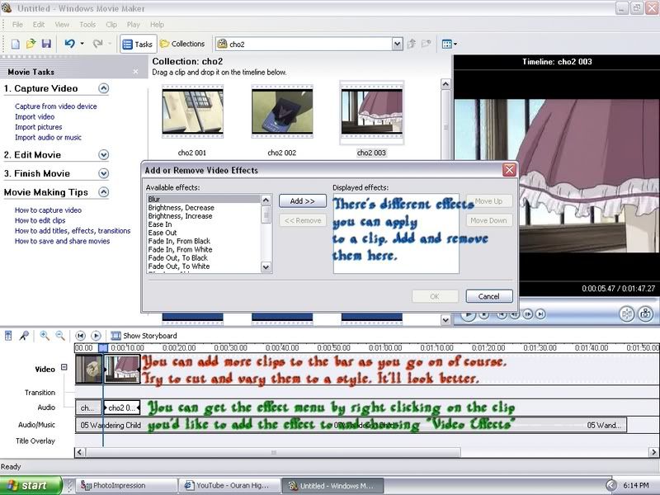Go up one level in collections
The image size is (660, 495).
(x=412, y=44)
